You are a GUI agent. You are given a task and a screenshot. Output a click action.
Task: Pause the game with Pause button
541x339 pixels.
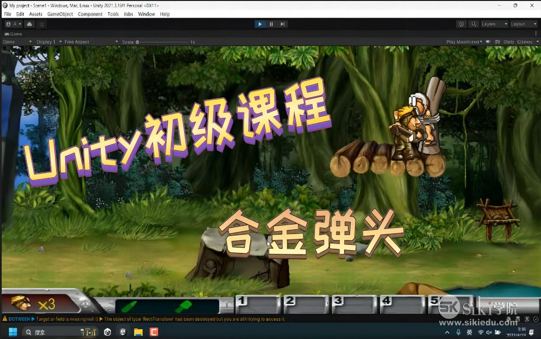(x=271, y=24)
